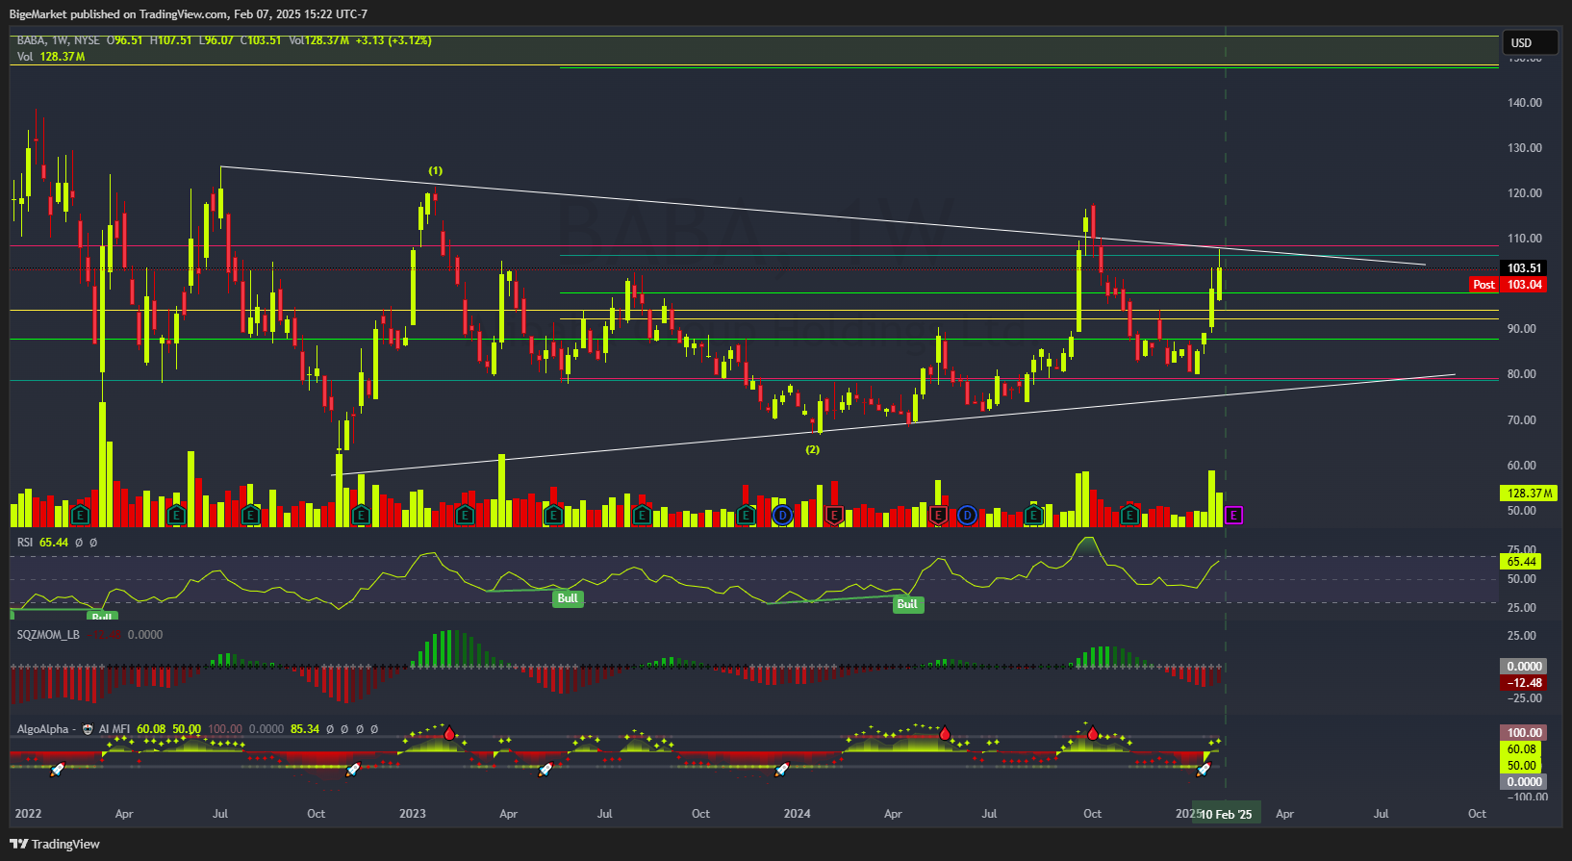Click the -12.48 squeeze momentum axis label
This screenshot has height=861, width=1572.
click(x=1524, y=683)
